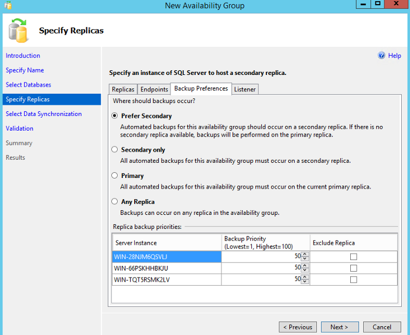Check Exclude Replica for WIN-TQT5RSMK2LV
Viewport: 410px width, 335px height.
[x=354, y=279]
